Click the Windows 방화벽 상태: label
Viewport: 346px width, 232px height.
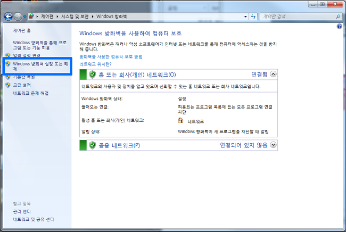pyautogui.click(x=102, y=98)
